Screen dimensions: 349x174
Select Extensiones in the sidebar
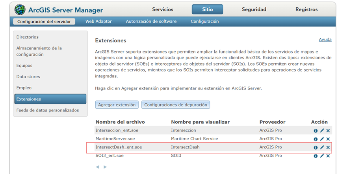(x=50, y=99)
